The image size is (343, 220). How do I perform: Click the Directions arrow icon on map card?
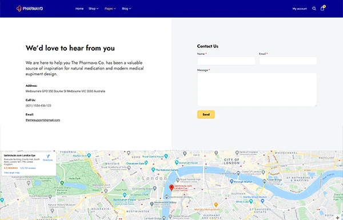[x=48, y=156]
